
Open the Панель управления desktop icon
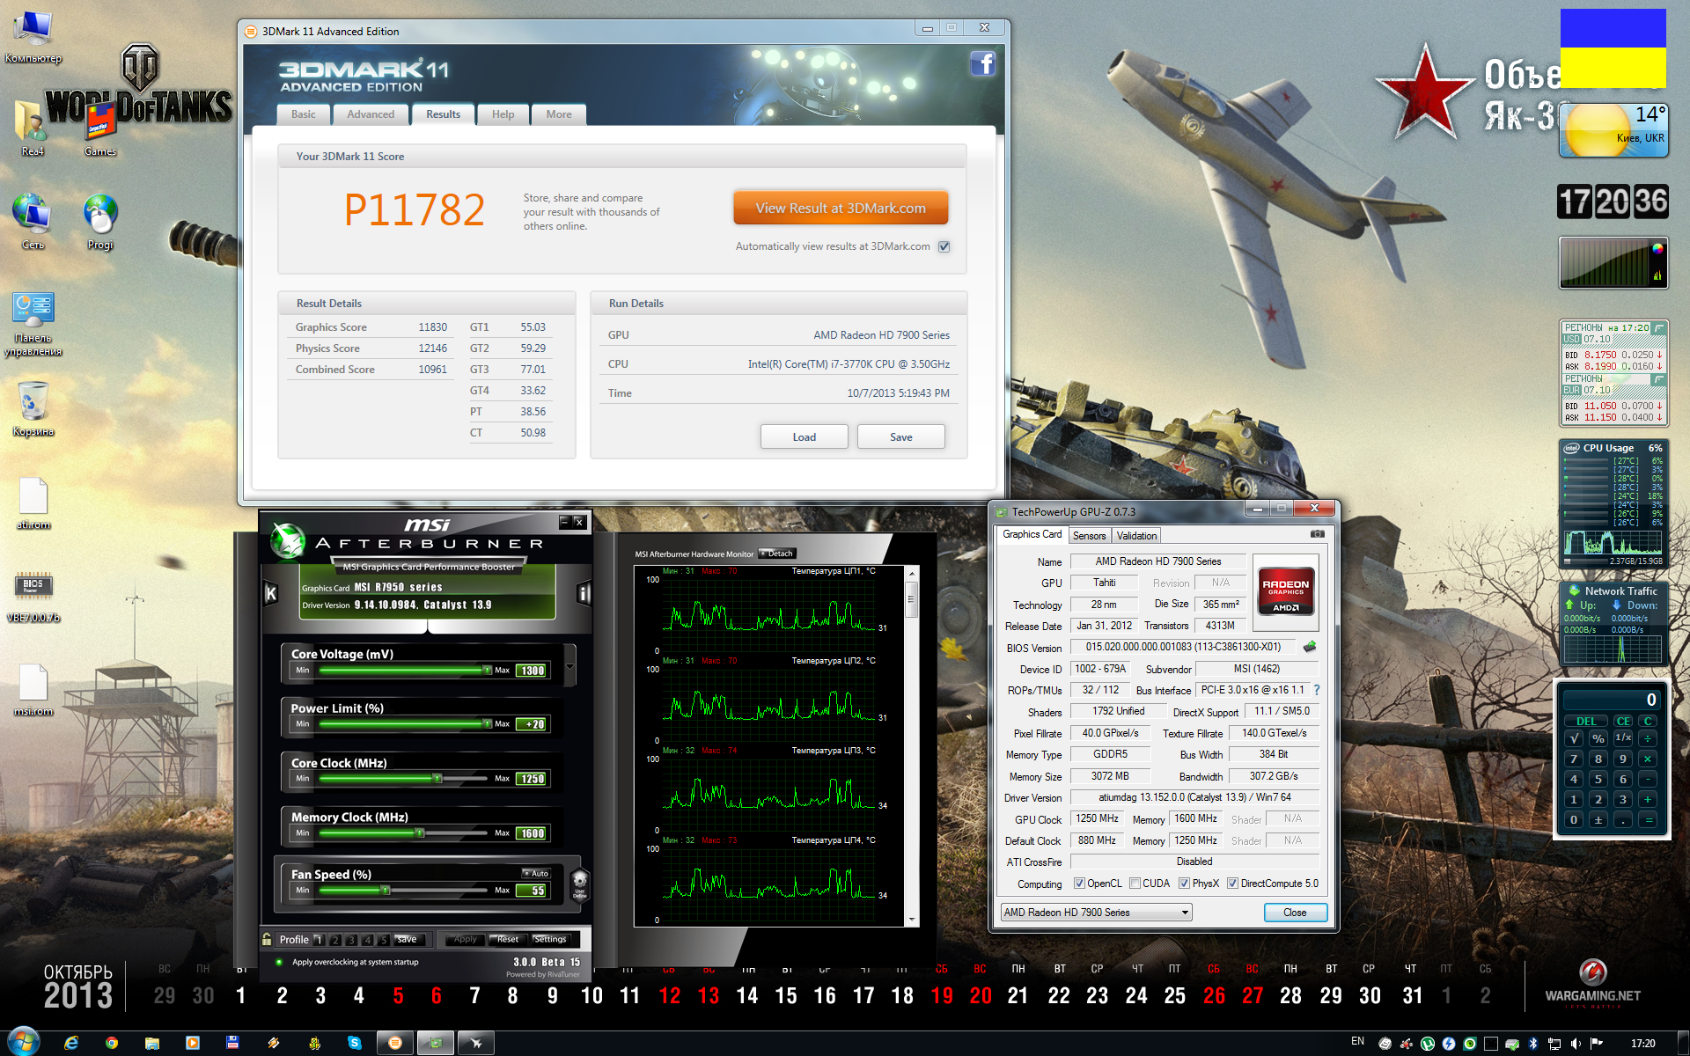(33, 324)
